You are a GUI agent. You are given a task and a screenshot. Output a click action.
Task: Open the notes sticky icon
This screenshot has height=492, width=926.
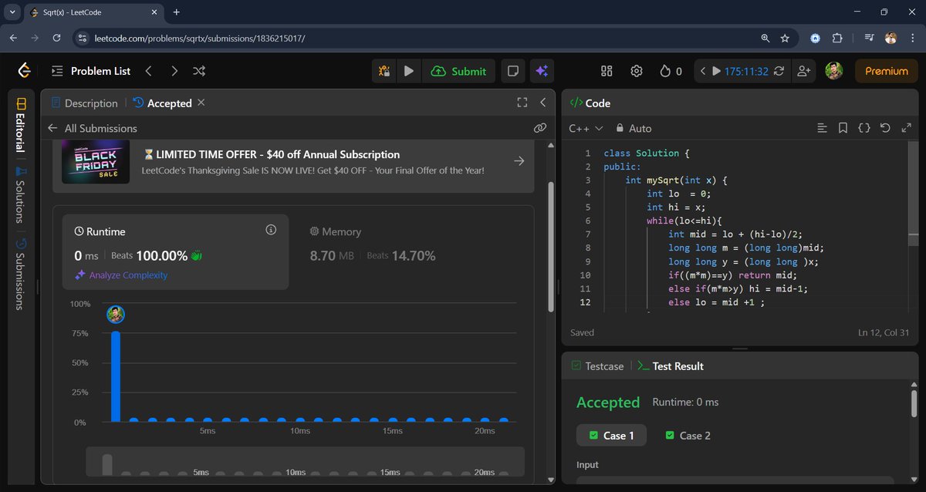(512, 71)
